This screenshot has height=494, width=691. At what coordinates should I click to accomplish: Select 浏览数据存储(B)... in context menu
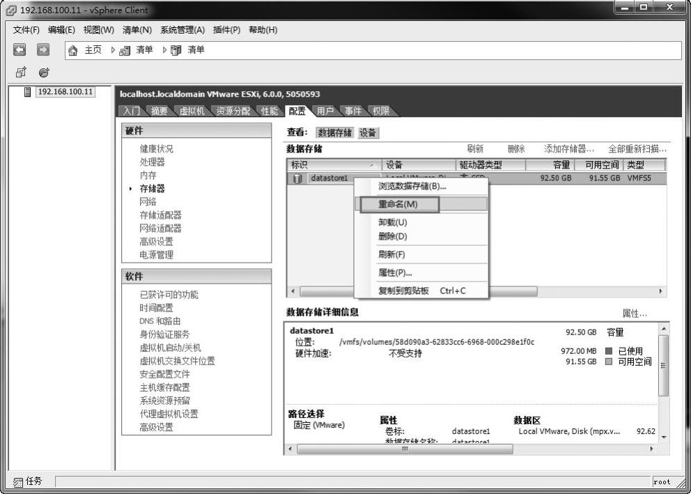[421, 186]
